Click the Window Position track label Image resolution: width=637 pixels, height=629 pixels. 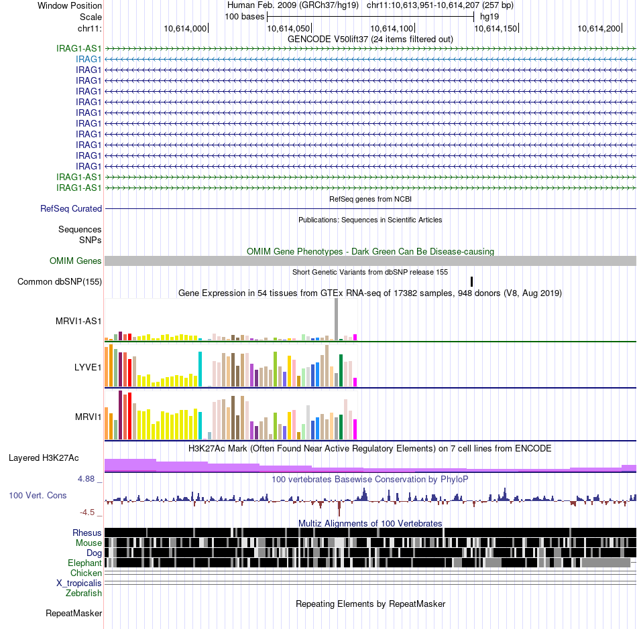[x=70, y=5]
